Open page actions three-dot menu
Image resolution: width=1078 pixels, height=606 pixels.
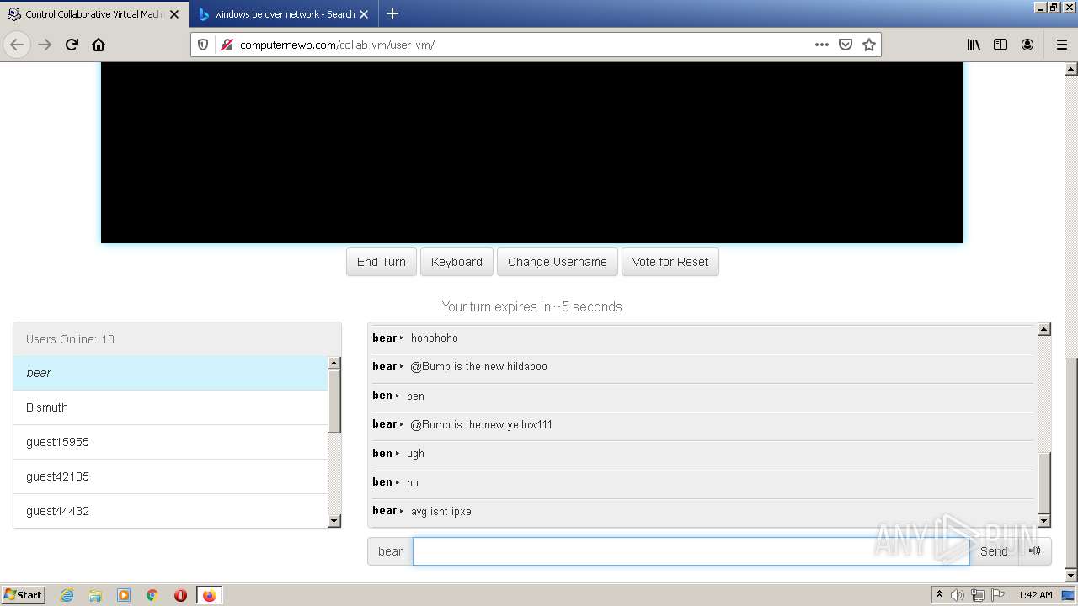822,45
